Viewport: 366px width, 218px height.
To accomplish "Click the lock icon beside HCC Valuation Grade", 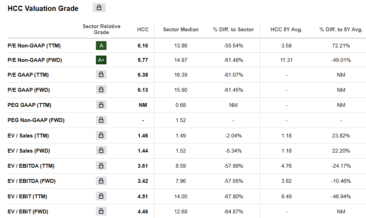I will pyautogui.click(x=99, y=8).
